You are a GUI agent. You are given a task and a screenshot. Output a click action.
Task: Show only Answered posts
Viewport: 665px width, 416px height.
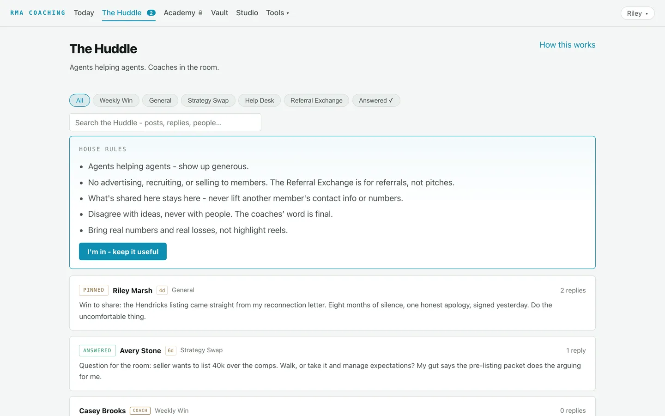[x=376, y=100]
